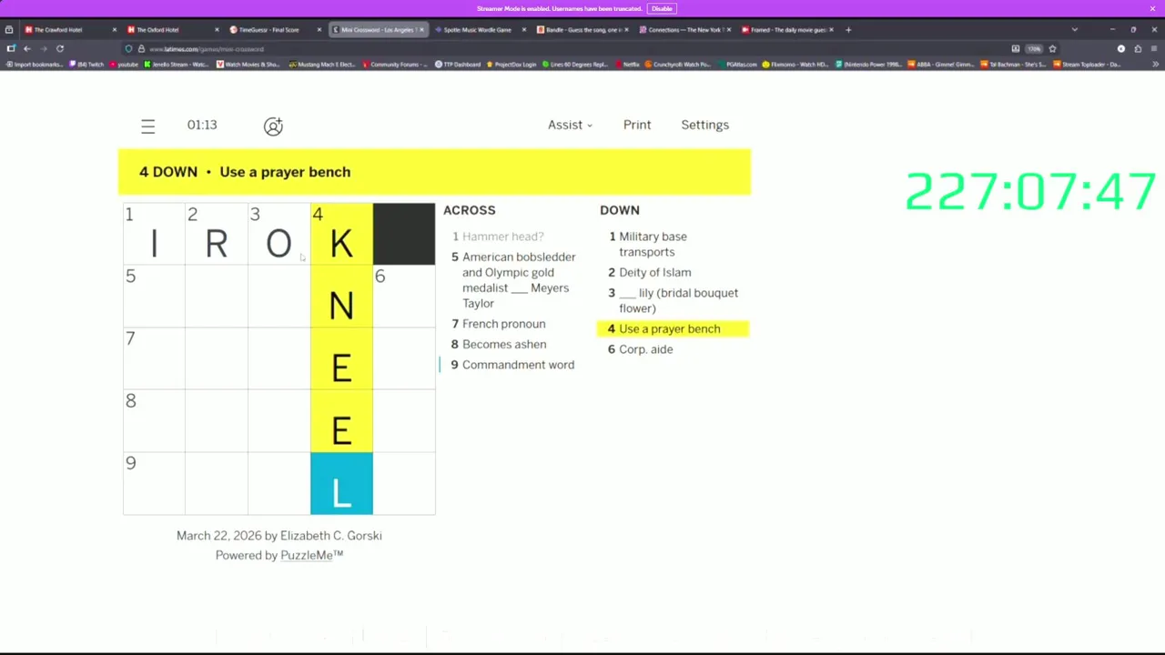Screen dimensions: 1165x655
Task: Switch to TimeGuessr Final Score tab
Action: point(273,30)
